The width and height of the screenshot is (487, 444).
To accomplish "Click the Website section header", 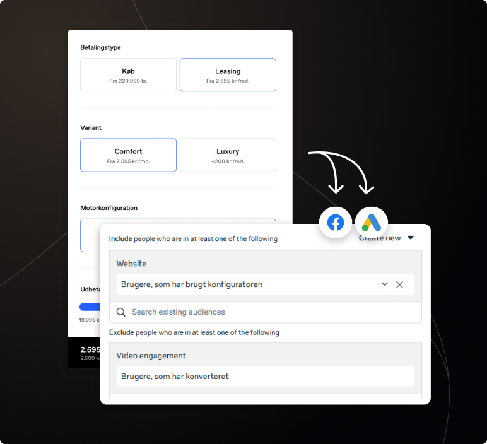I will pos(131,264).
